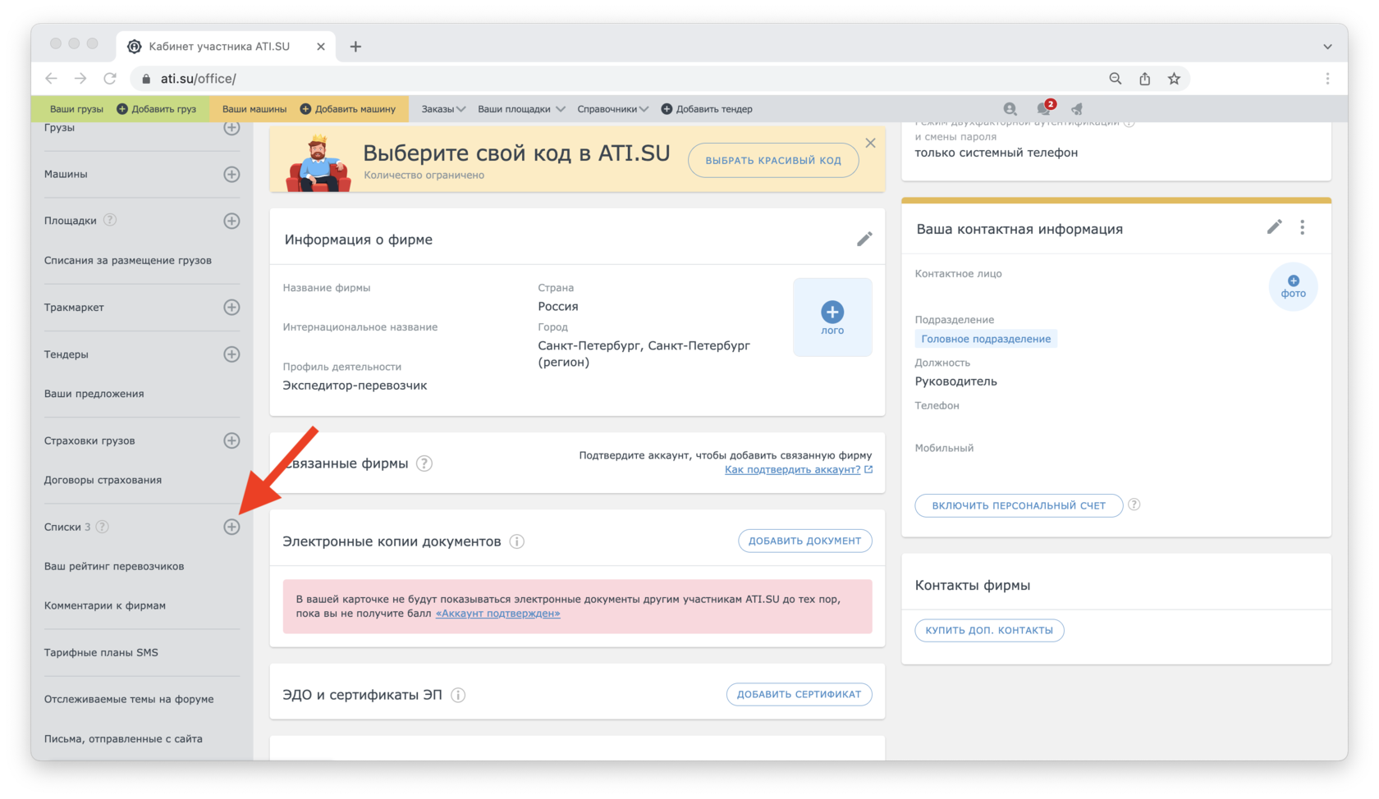Open Отслеживаемые темы на форуме
1379x799 pixels.
point(129,699)
